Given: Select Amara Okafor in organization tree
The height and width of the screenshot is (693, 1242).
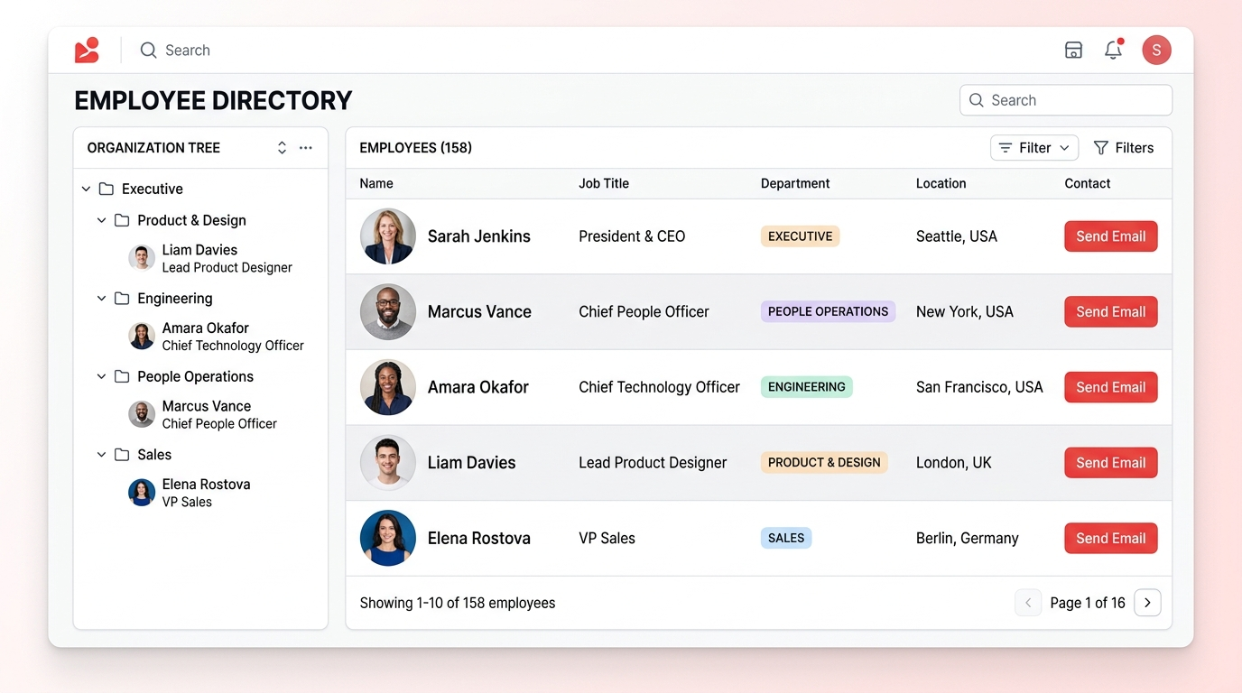Looking at the screenshot, I should pos(217,337).
